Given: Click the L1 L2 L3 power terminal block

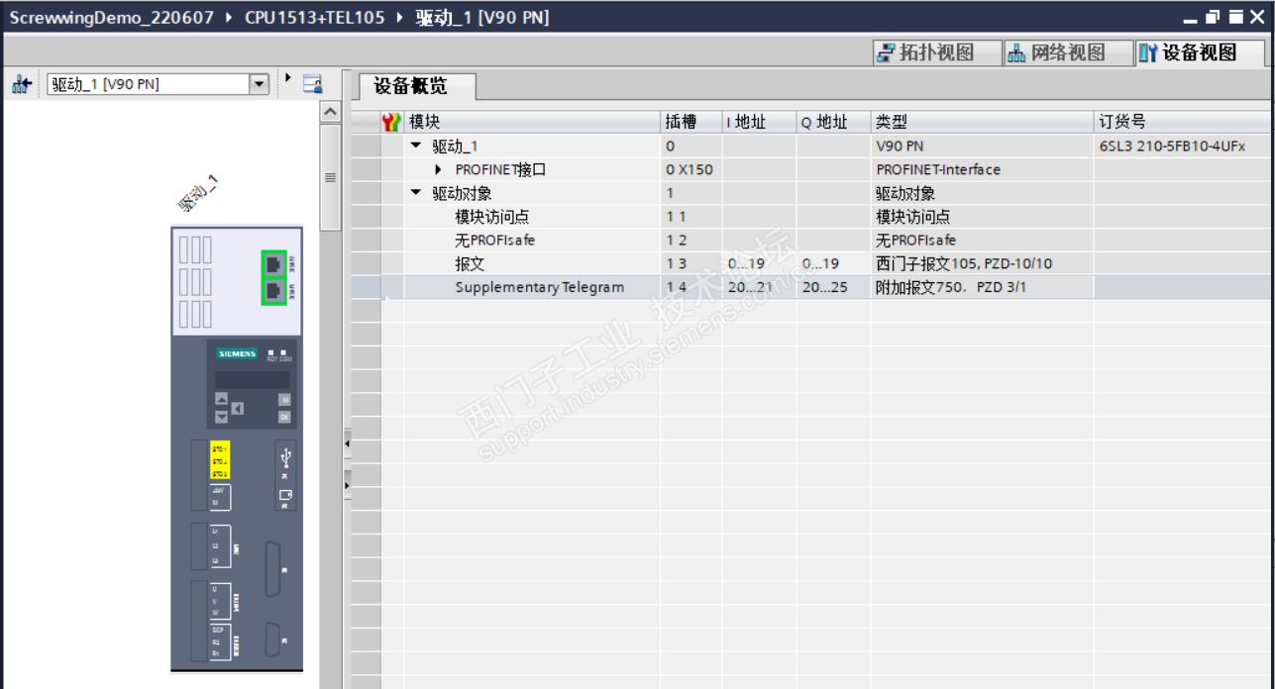Looking at the screenshot, I should point(220,545).
